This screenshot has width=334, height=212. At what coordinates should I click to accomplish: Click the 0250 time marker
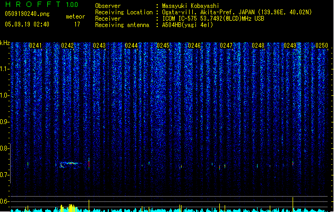click(x=322, y=46)
